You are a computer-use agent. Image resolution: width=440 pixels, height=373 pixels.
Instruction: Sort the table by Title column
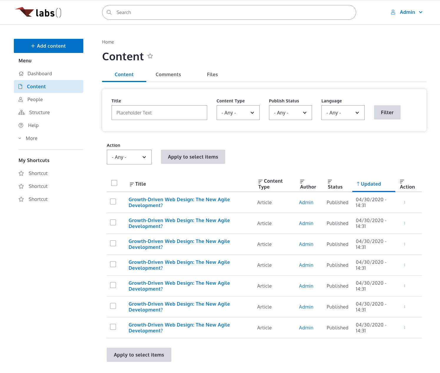pyautogui.click(x=138, y=184)
